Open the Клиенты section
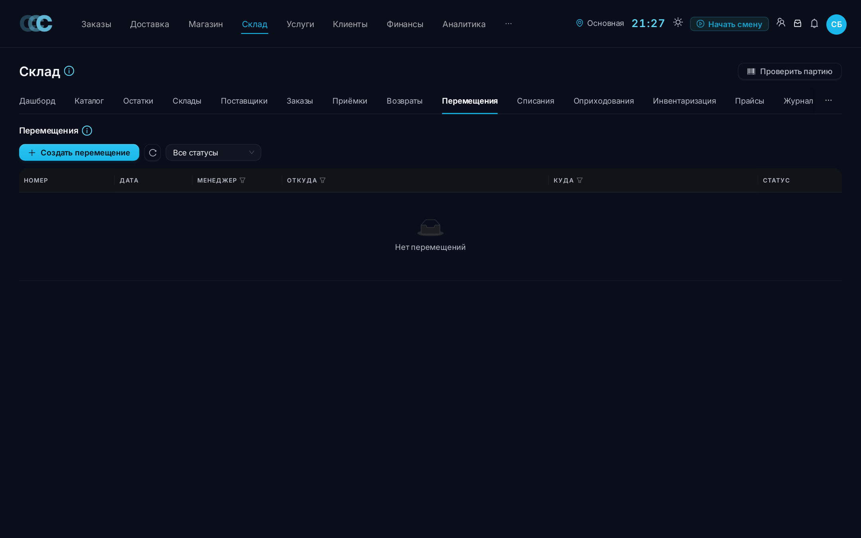Viewport: 861px width, 538px height. 350,24
